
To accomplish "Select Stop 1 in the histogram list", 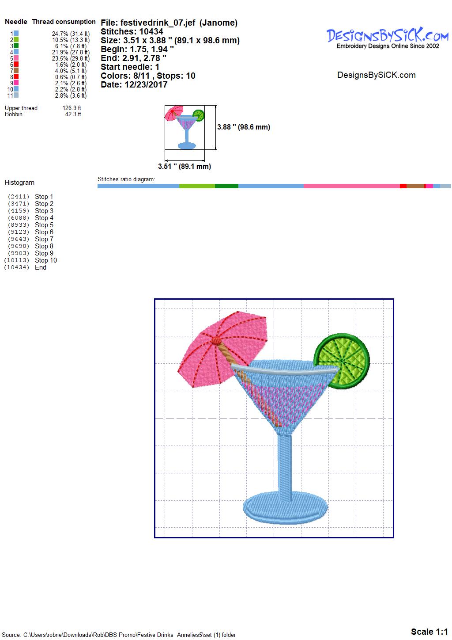I will click(44, 197).
